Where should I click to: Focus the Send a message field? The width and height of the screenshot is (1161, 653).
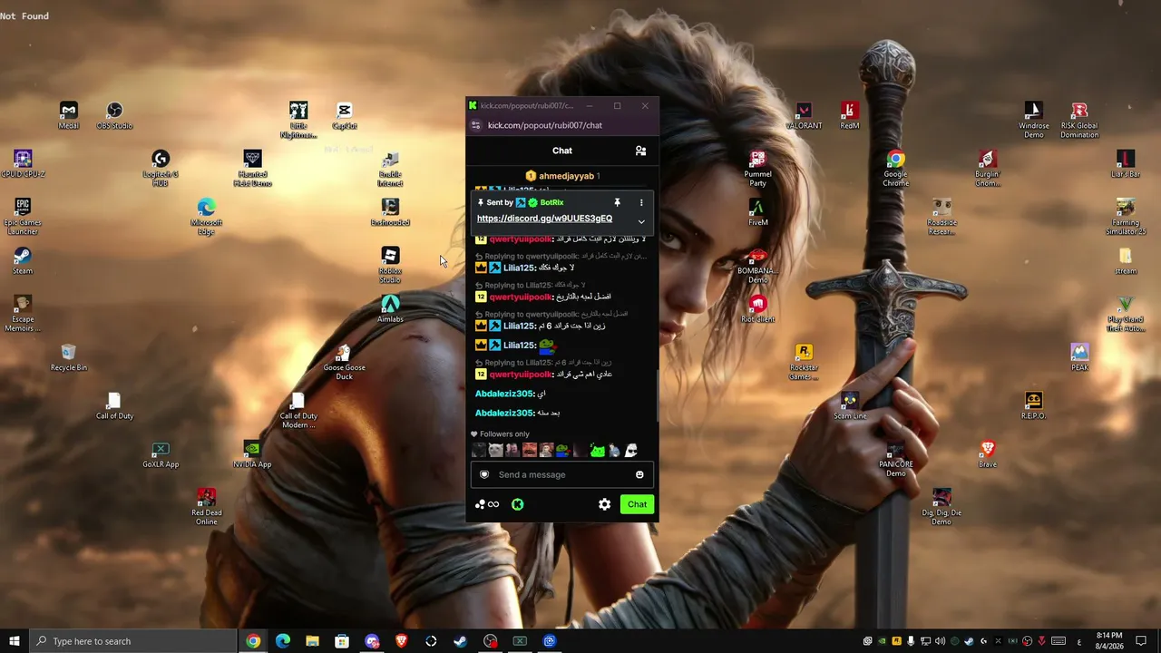coord(562,474)
